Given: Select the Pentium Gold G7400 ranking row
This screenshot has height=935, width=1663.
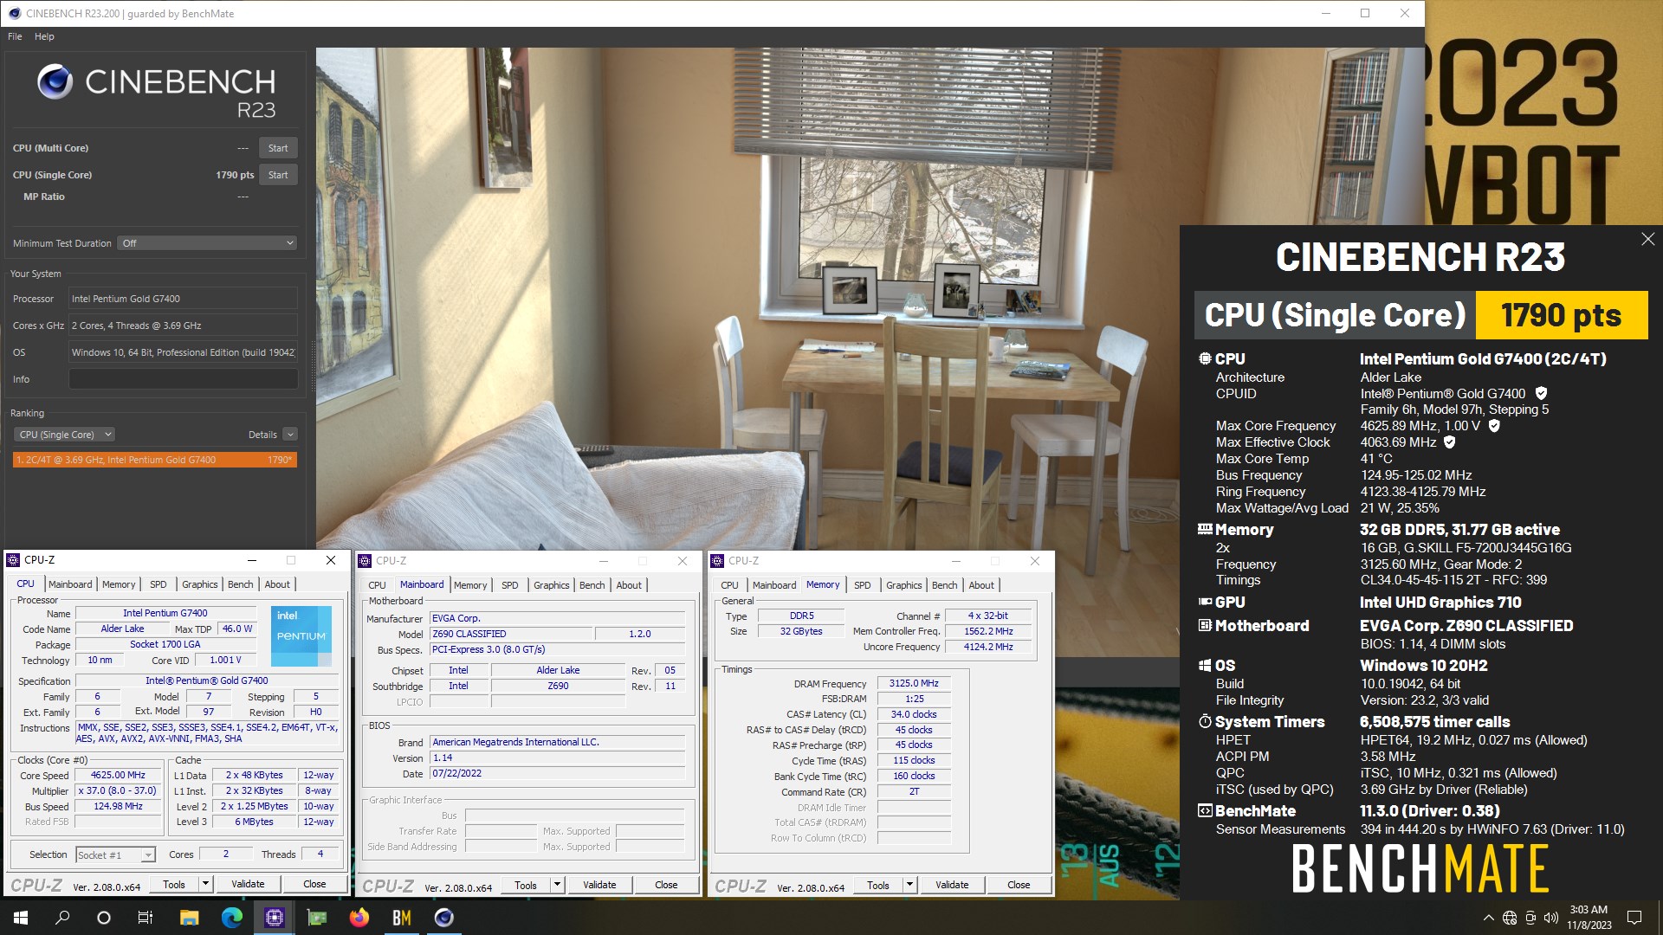Looking at the screenshot, I should click(155, 460).
